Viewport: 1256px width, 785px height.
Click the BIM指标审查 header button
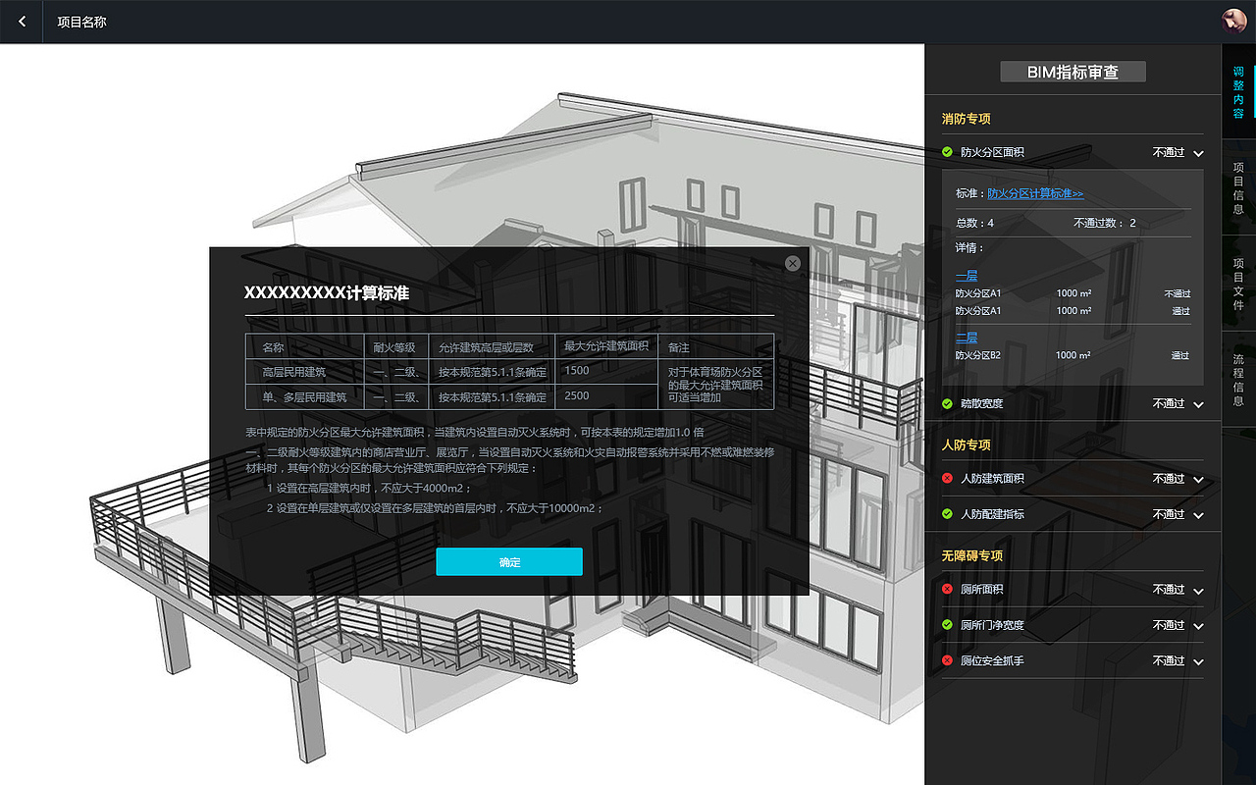(x=1073, y=72)
